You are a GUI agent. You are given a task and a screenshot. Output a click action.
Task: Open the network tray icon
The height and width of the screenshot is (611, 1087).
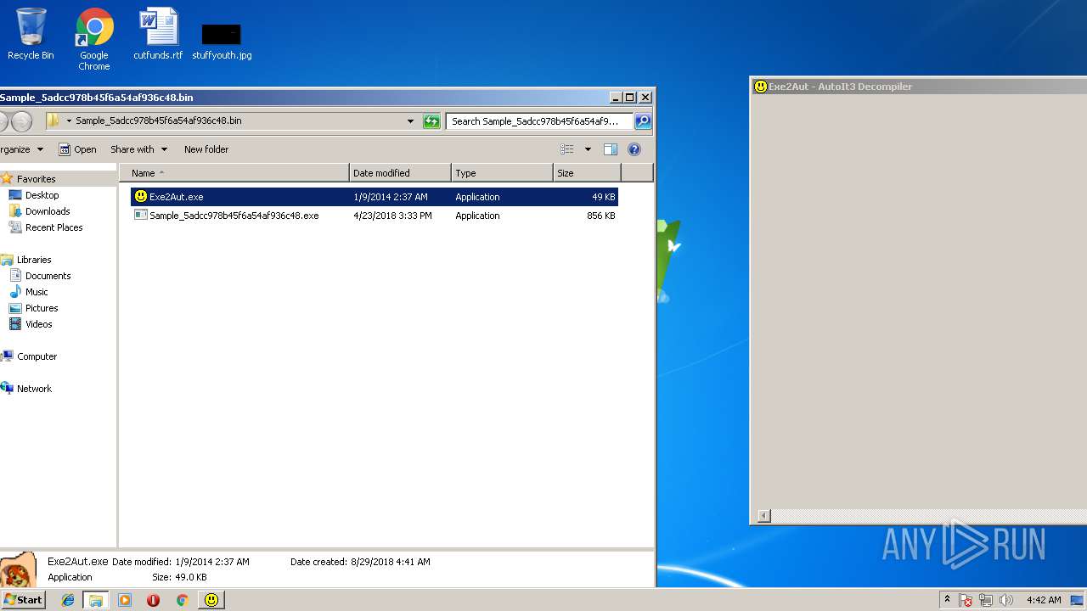pos(986,600)
